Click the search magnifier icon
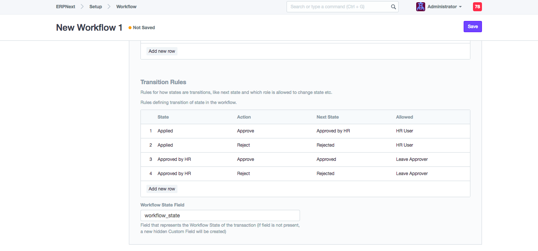The height and width of the screenshot is (251, 538). pyautogui.click(x=393, y=7)
